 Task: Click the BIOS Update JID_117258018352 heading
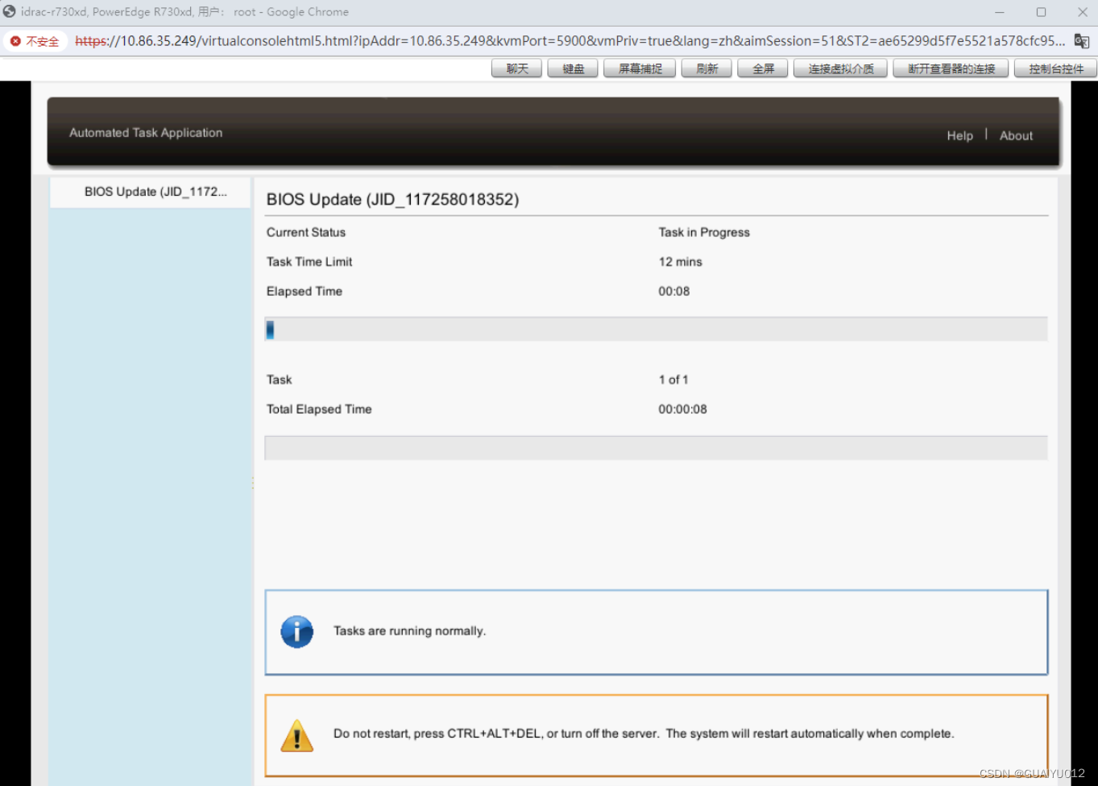pos(392,200)
